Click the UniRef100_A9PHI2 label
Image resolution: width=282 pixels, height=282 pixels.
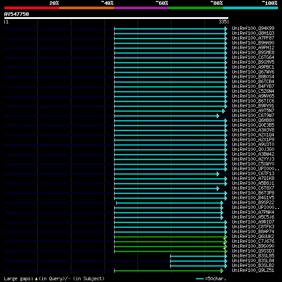253,48
